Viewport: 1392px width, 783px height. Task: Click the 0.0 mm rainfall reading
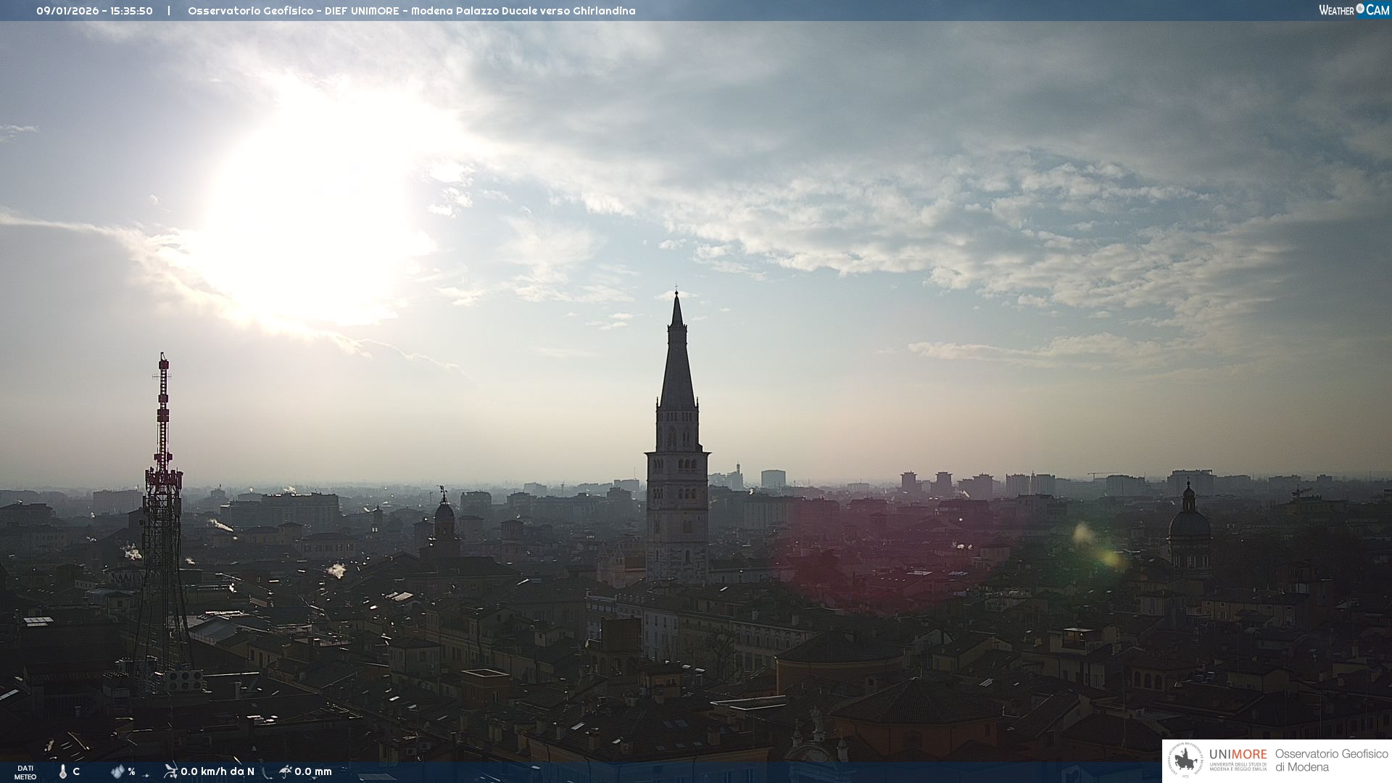pyautogui.click(x=312, y=771)
